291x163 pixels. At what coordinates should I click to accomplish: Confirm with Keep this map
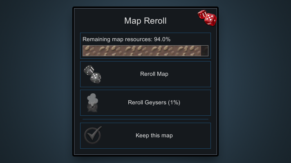(145, 136)
